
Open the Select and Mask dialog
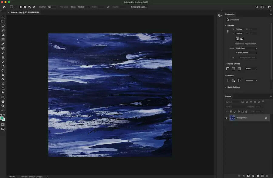pos(138,7)
